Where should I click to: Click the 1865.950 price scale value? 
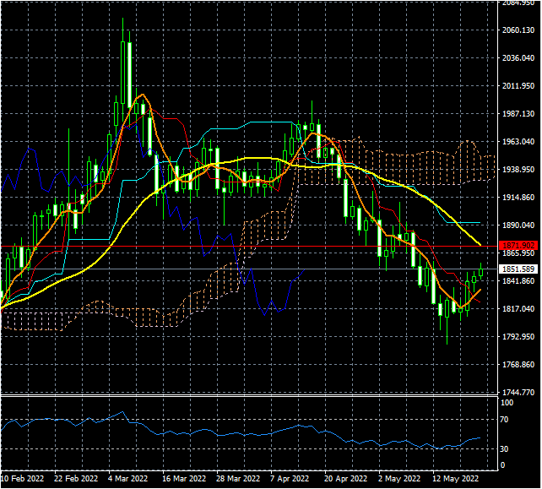(518, 253)
